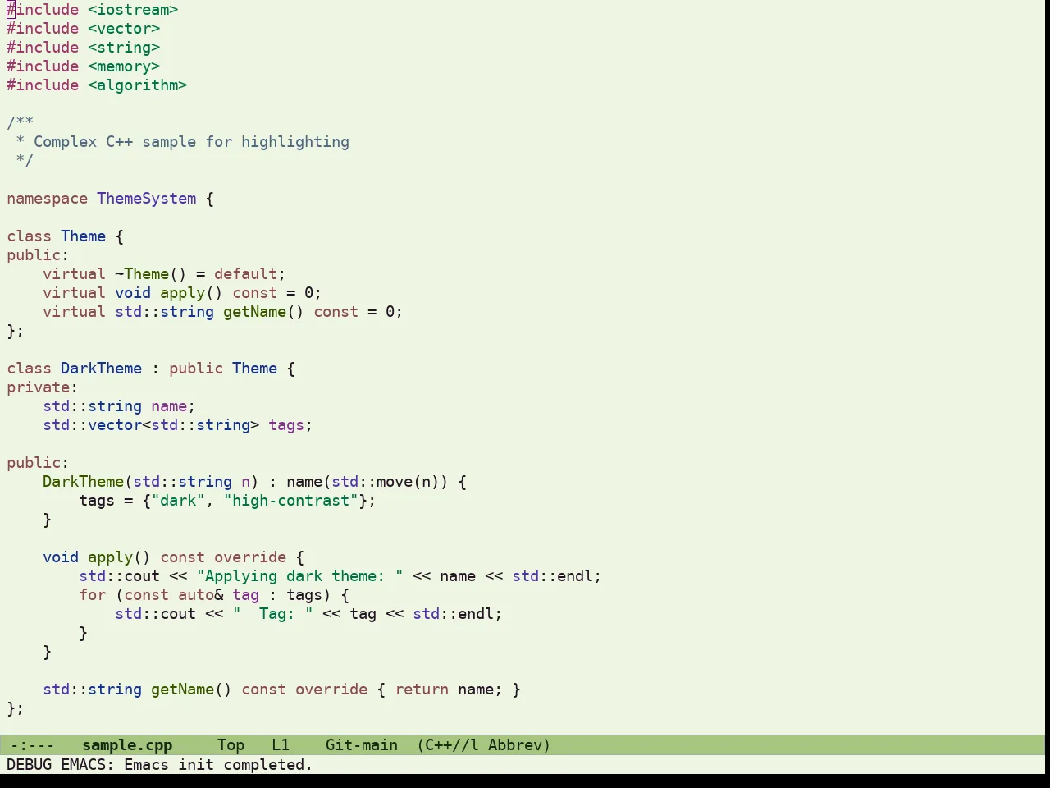
Task: Click the ThemeSystem namespace name
Action: pyautogui.click(x=147, y=199)
